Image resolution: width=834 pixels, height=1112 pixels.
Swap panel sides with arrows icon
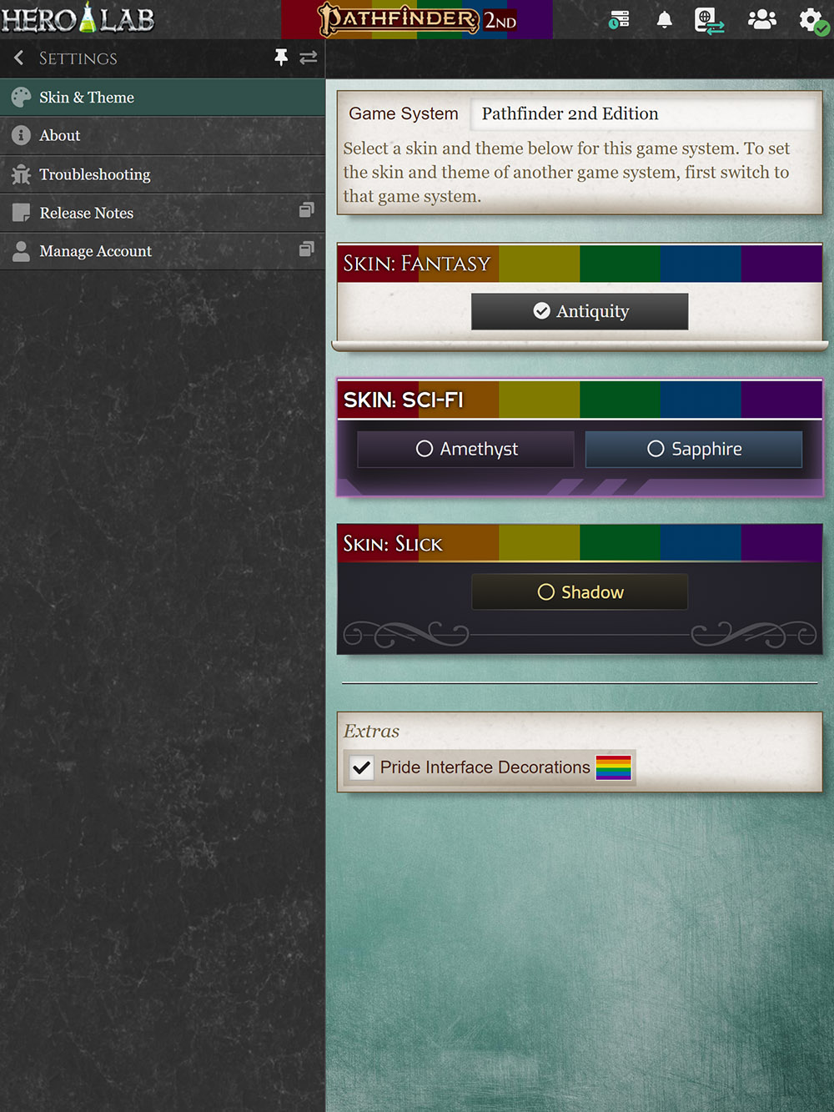pos(309,57)
